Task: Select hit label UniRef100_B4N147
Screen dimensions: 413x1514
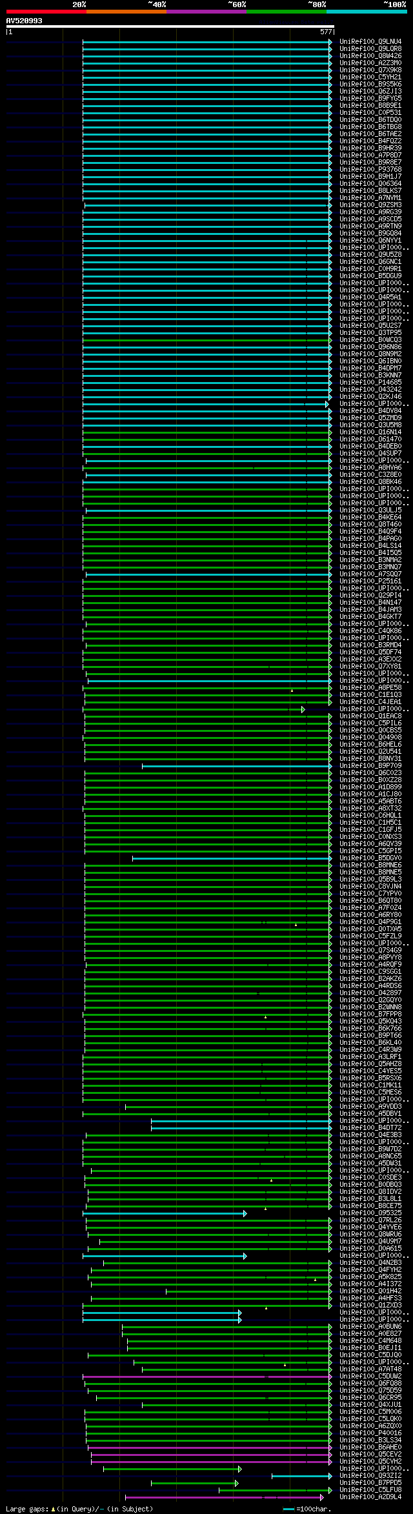Action: click(x=370, y=603)
